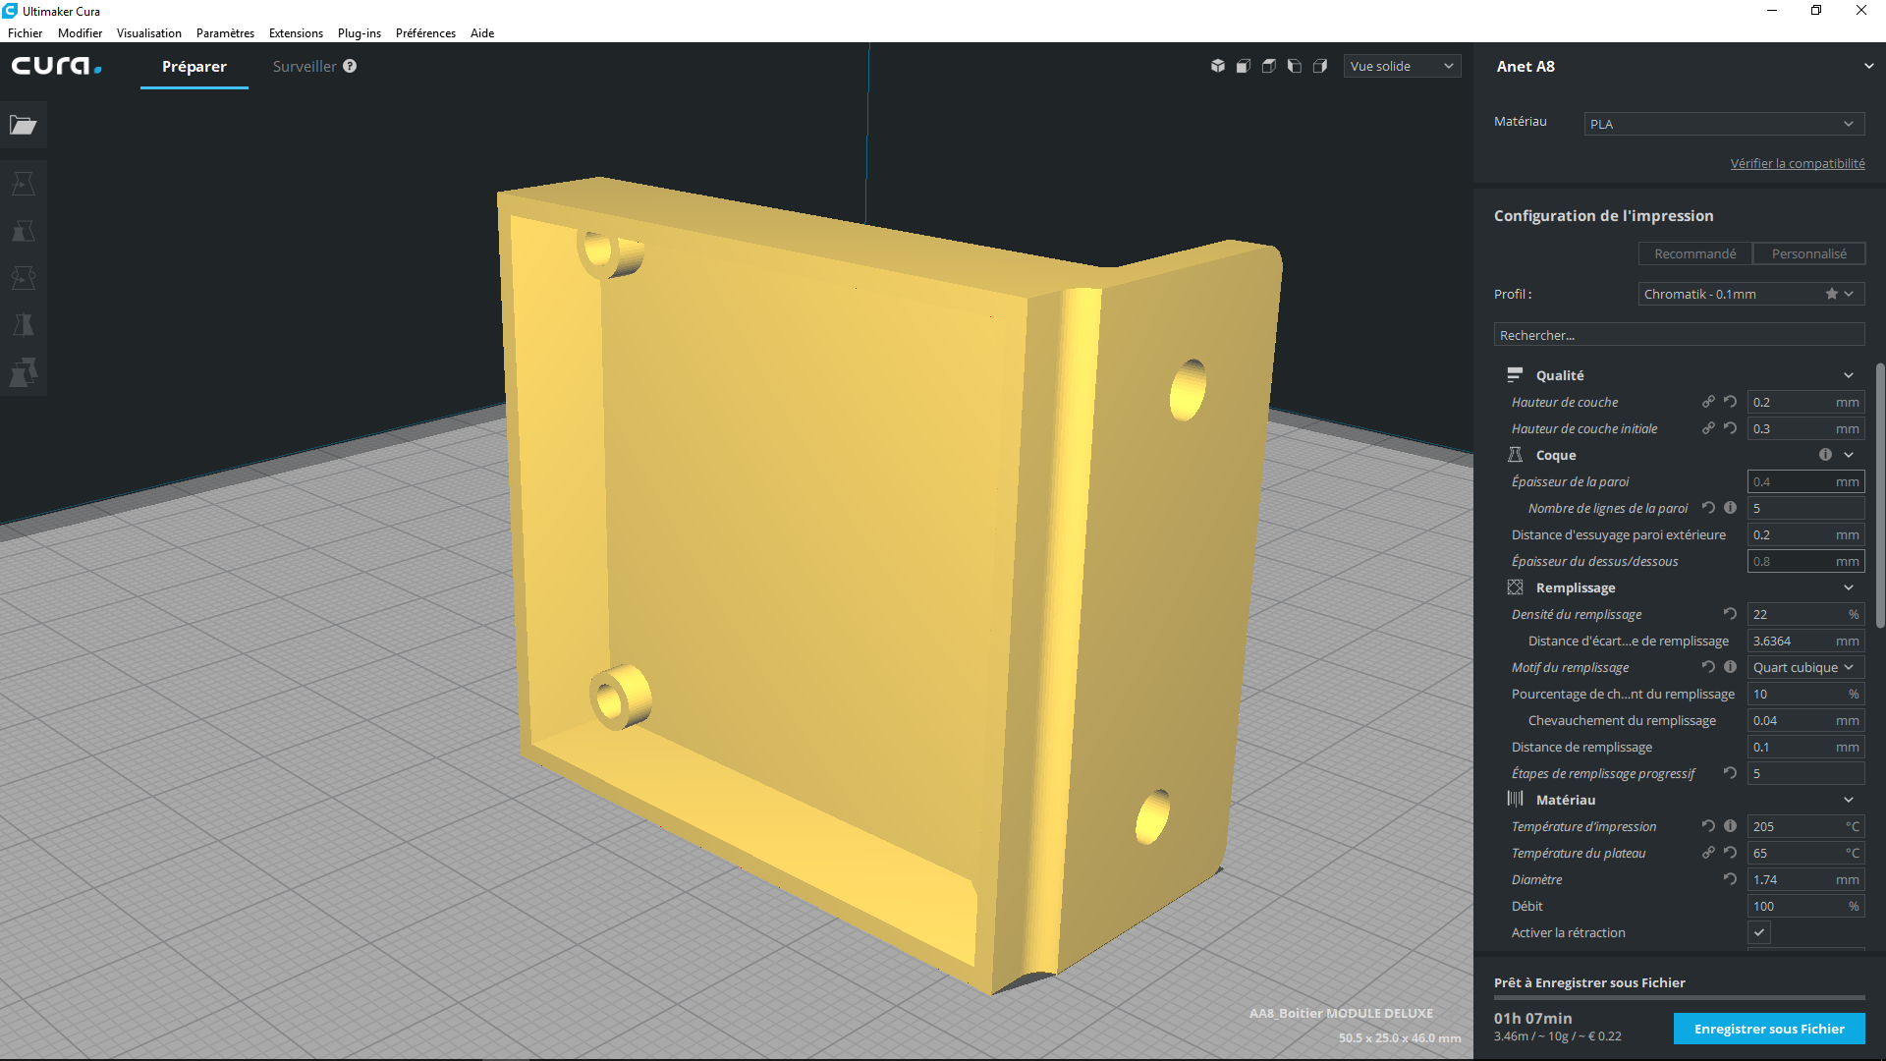
Task: Click info icon on Coque header
Action: 1825,455
